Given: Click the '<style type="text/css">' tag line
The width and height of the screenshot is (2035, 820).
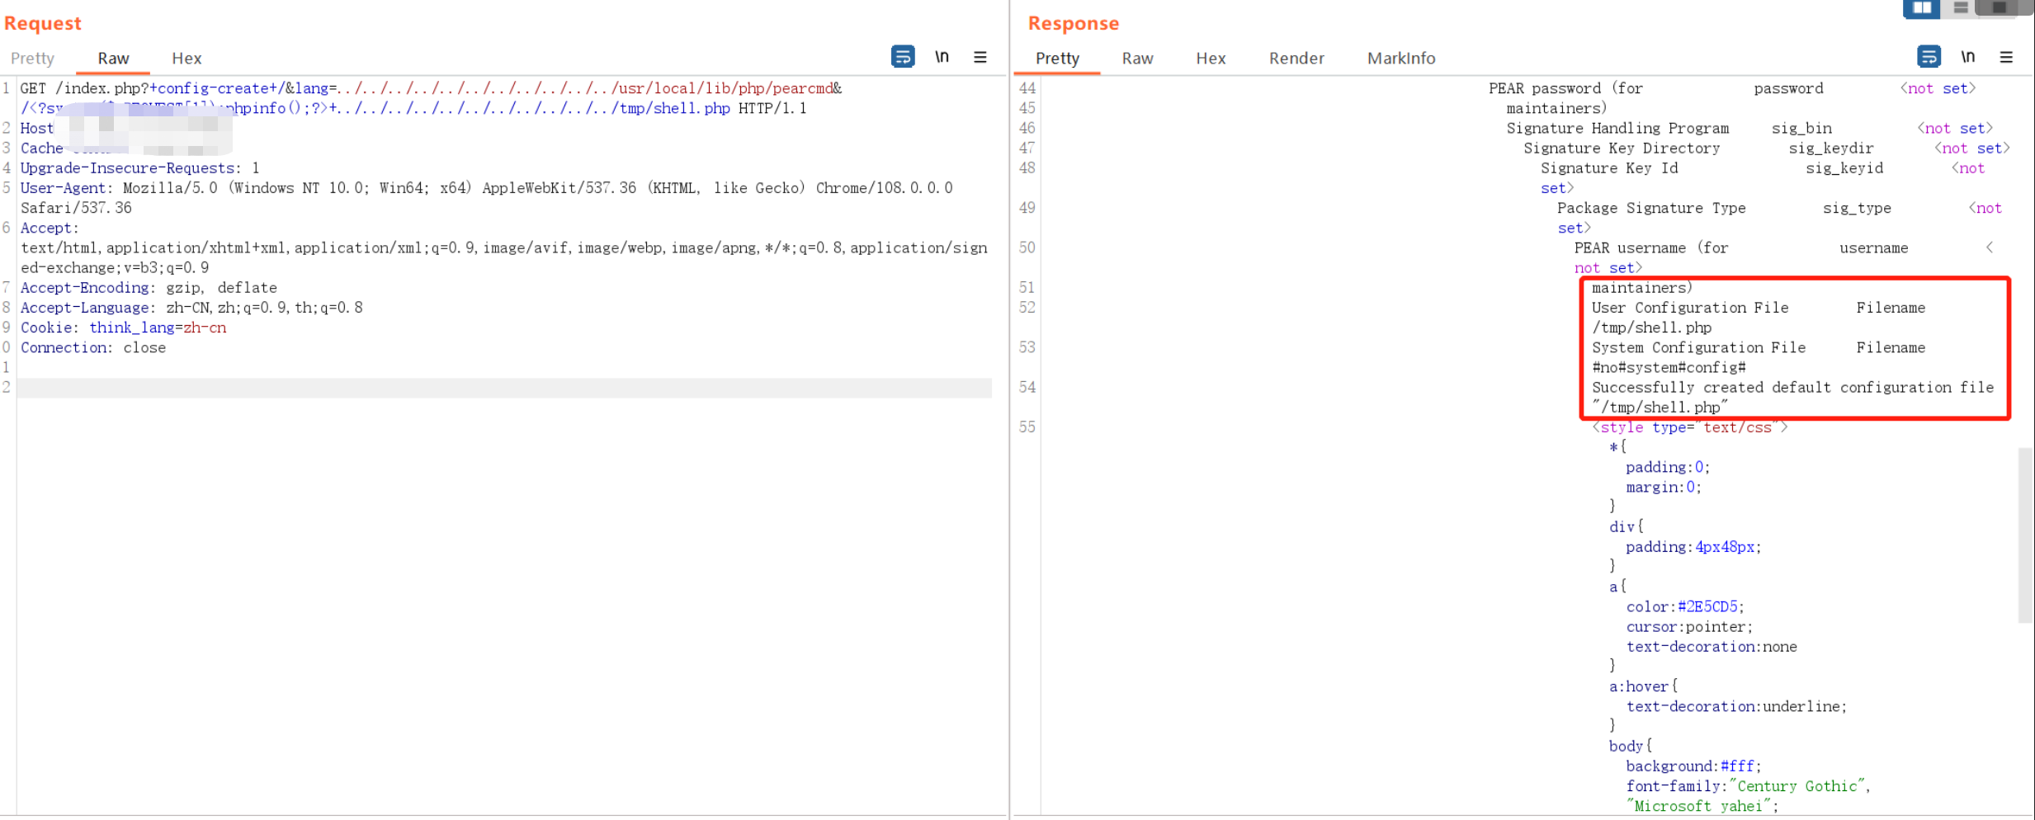Looking at the screenshot, I should (1690, 427).
